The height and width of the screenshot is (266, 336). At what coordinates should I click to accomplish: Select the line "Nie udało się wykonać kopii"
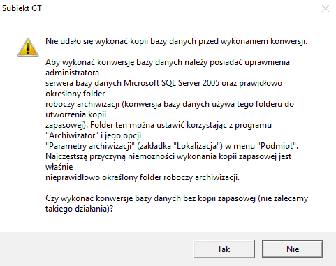[x=176, y=41]
